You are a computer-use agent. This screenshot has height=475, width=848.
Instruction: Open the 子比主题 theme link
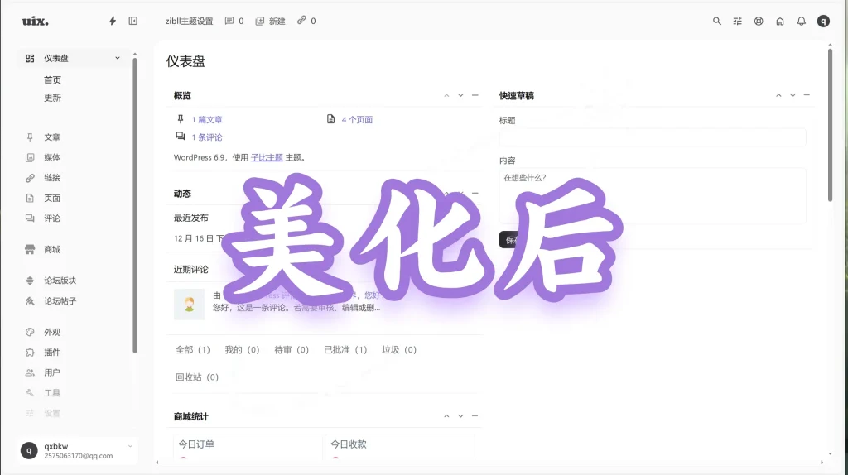click(x=267, y=158)
